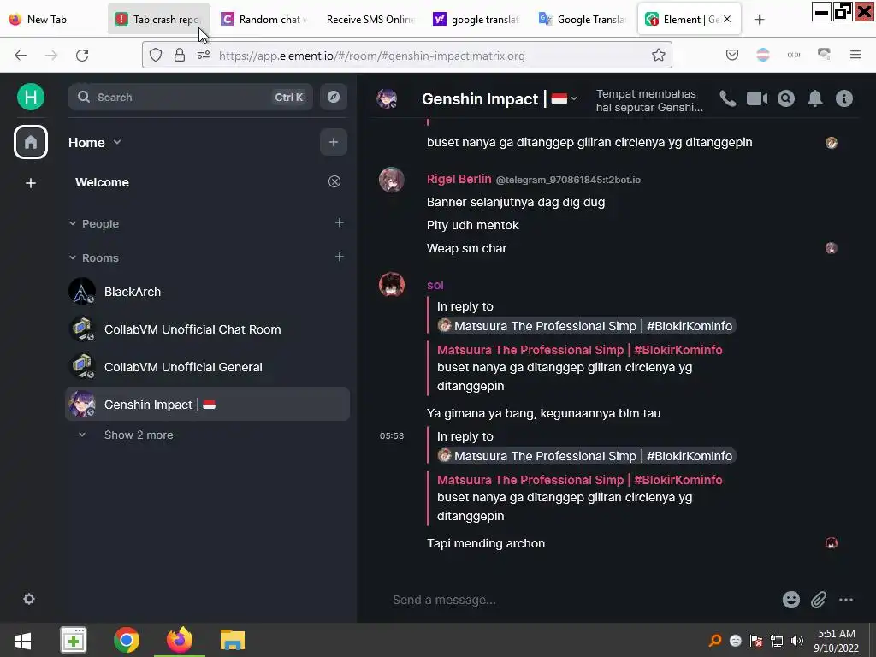Expand Show 2 more rooms

pos(139,435)
